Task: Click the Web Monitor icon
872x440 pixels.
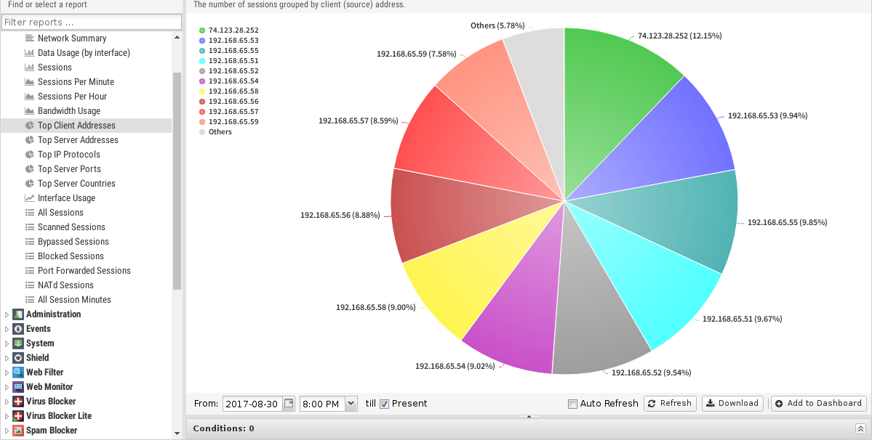Action: point(18,387)
